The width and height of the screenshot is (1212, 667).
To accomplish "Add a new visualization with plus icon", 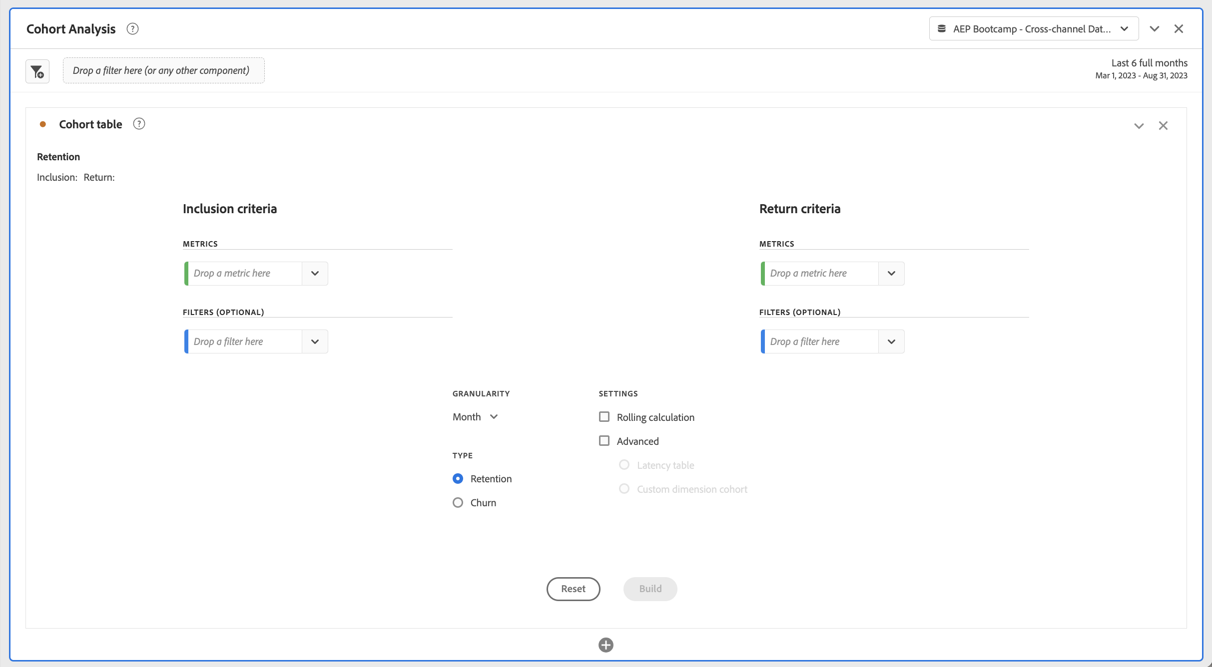I will pos(606,645).
